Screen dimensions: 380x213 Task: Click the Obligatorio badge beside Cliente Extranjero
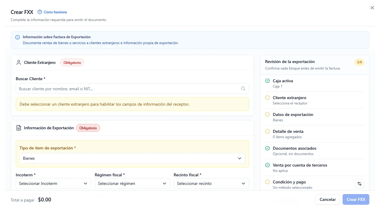point(72,62)
